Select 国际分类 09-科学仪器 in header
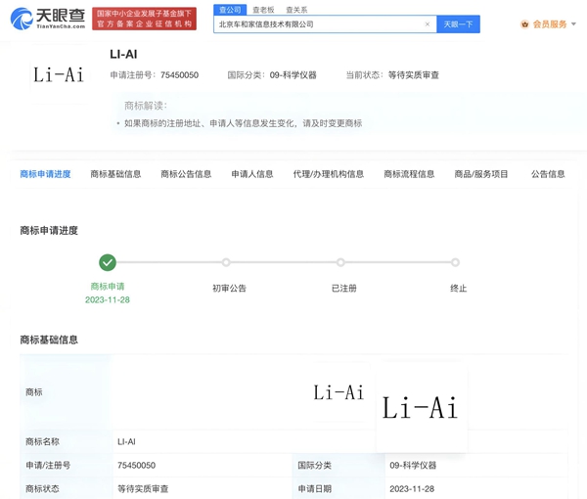The height and width of the screenshot is (499, 587). pos(272,75)
